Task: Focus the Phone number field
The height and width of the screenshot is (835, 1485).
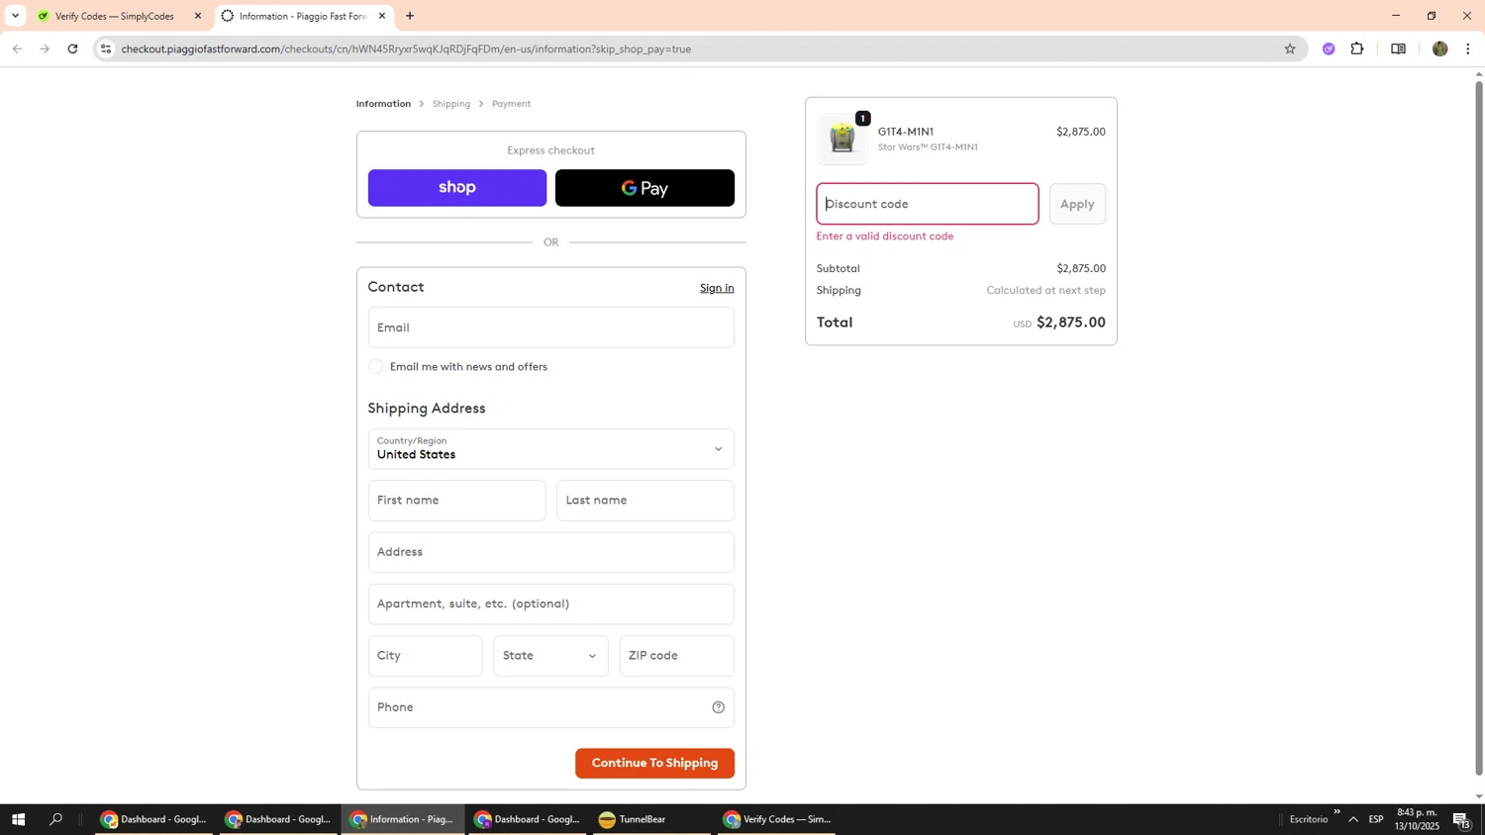Action: (x=550, y=707)
